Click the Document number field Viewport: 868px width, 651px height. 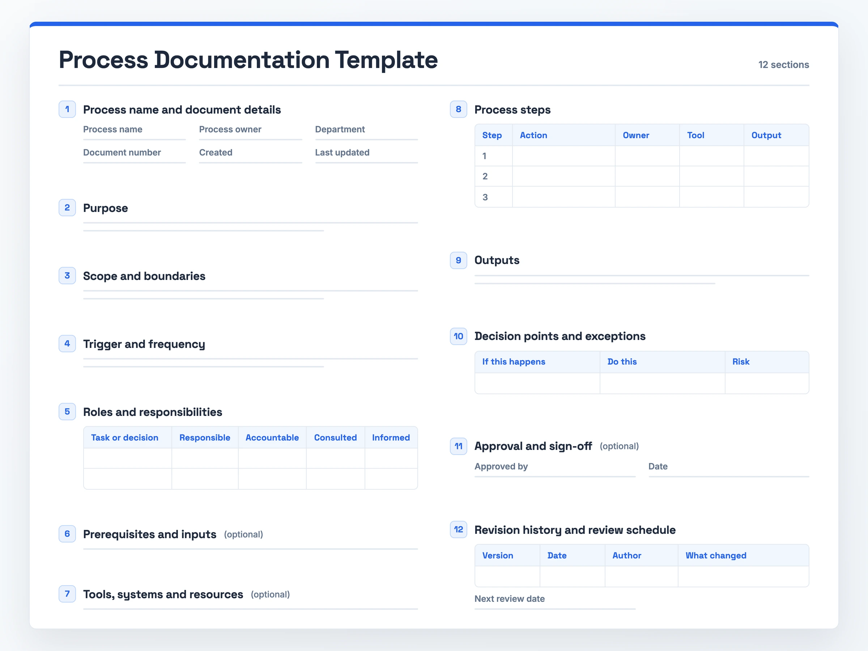click(x=134, y=156)
